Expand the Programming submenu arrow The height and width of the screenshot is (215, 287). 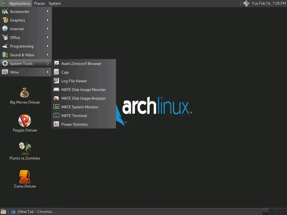(x=48, y=46)
